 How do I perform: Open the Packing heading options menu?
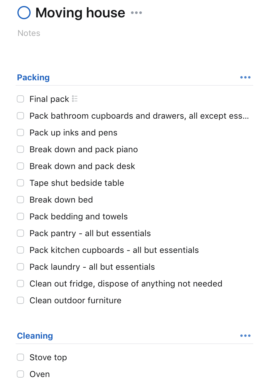click(x=245, y=77)
